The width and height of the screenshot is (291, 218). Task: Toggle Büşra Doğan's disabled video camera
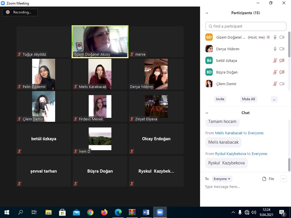pyautogui.click(x=282, y=72)
